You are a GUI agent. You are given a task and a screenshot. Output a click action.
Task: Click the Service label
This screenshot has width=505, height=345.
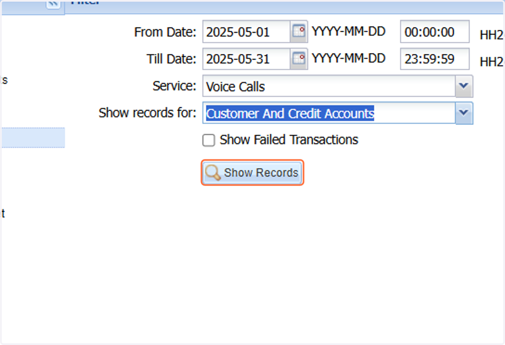pyautogui.click(x=174, y=86)
